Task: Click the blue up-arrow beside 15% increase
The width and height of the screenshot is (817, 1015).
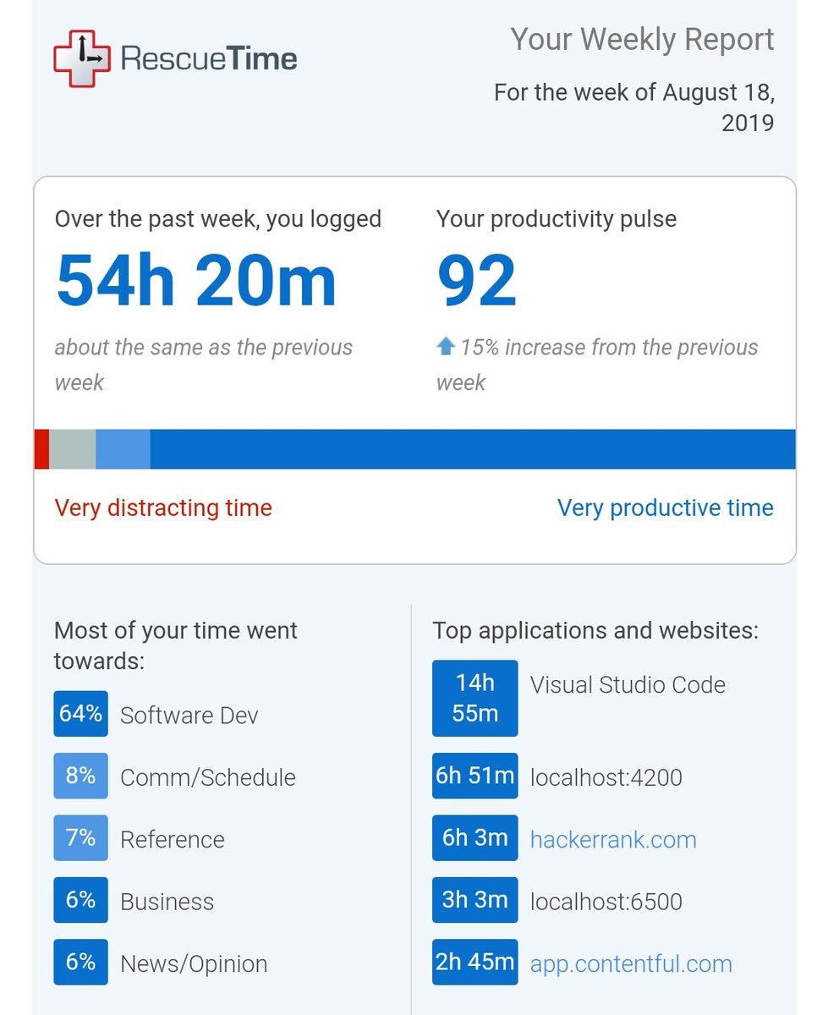Action: (x=446, y=347)
